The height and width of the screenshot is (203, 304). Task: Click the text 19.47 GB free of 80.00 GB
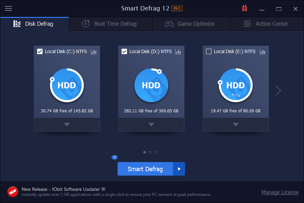pyautogui.click(x=235, y=111)
